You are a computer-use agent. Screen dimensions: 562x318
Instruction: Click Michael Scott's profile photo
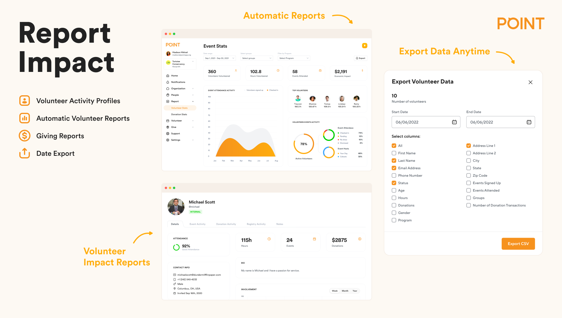pyautogui.click(x=176, y=207)
